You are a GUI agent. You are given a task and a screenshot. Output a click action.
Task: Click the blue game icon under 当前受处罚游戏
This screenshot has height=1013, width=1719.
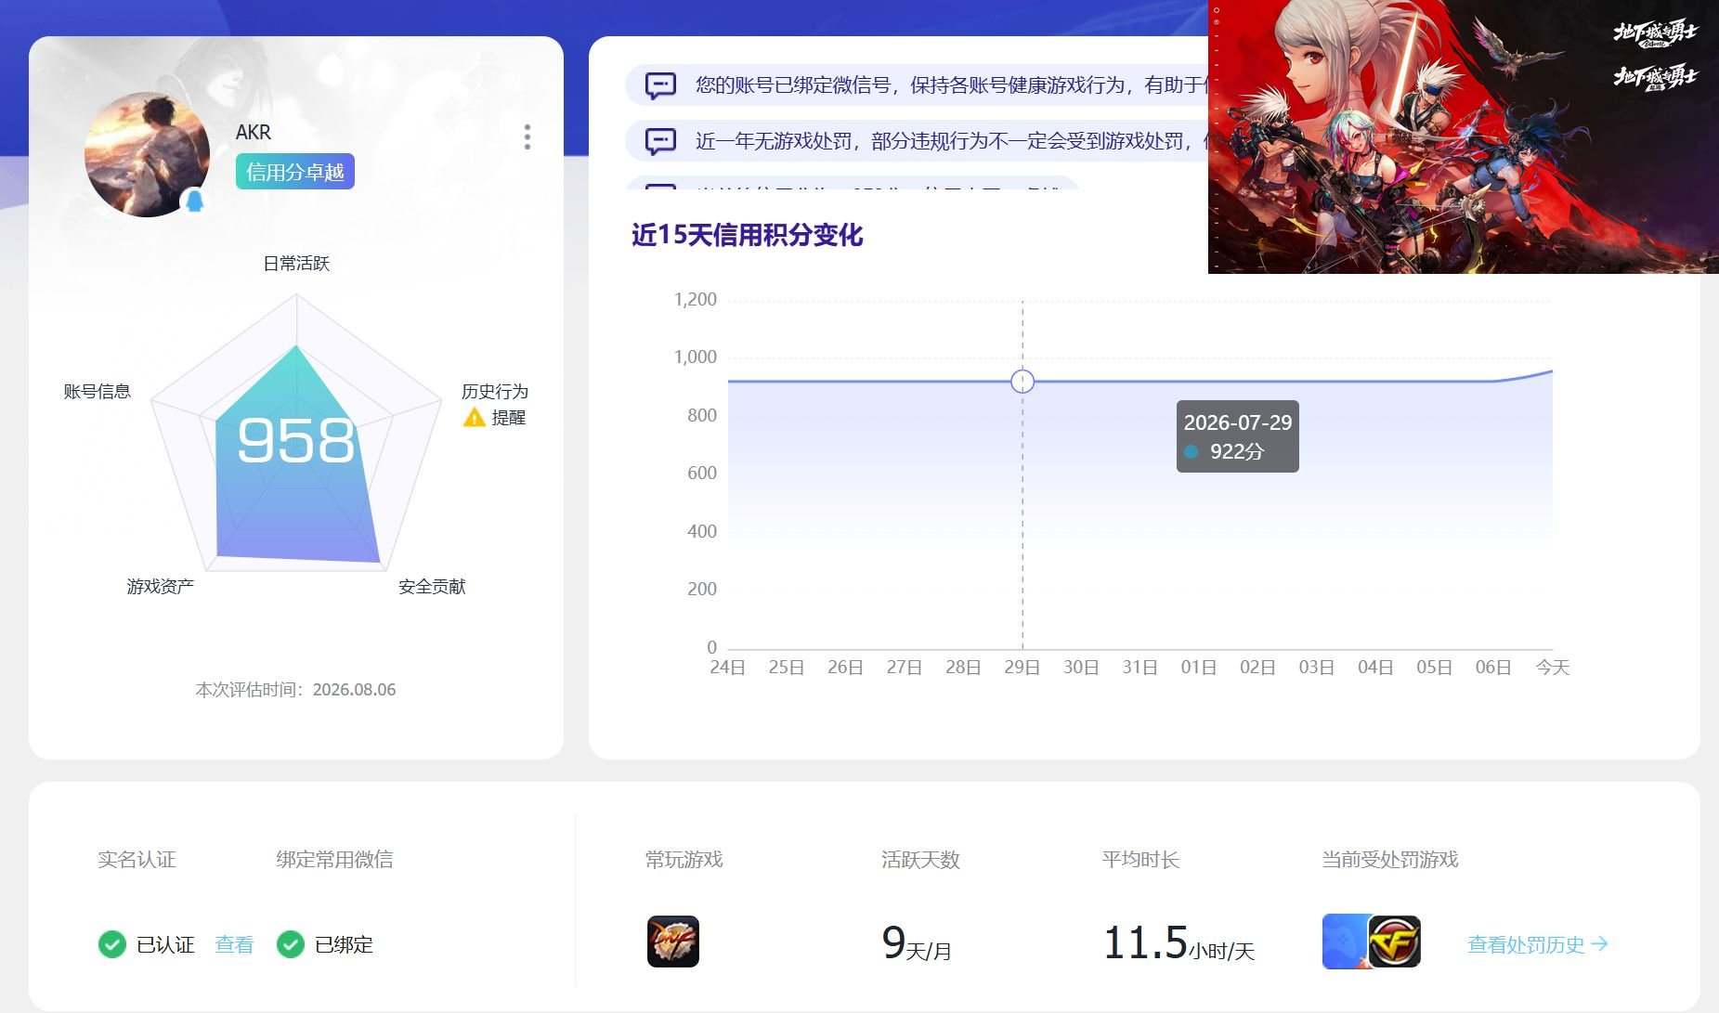(1345, 942)
